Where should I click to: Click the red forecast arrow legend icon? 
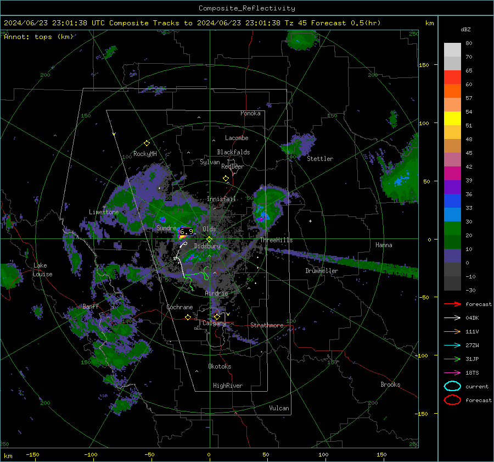tap(452, 304)
